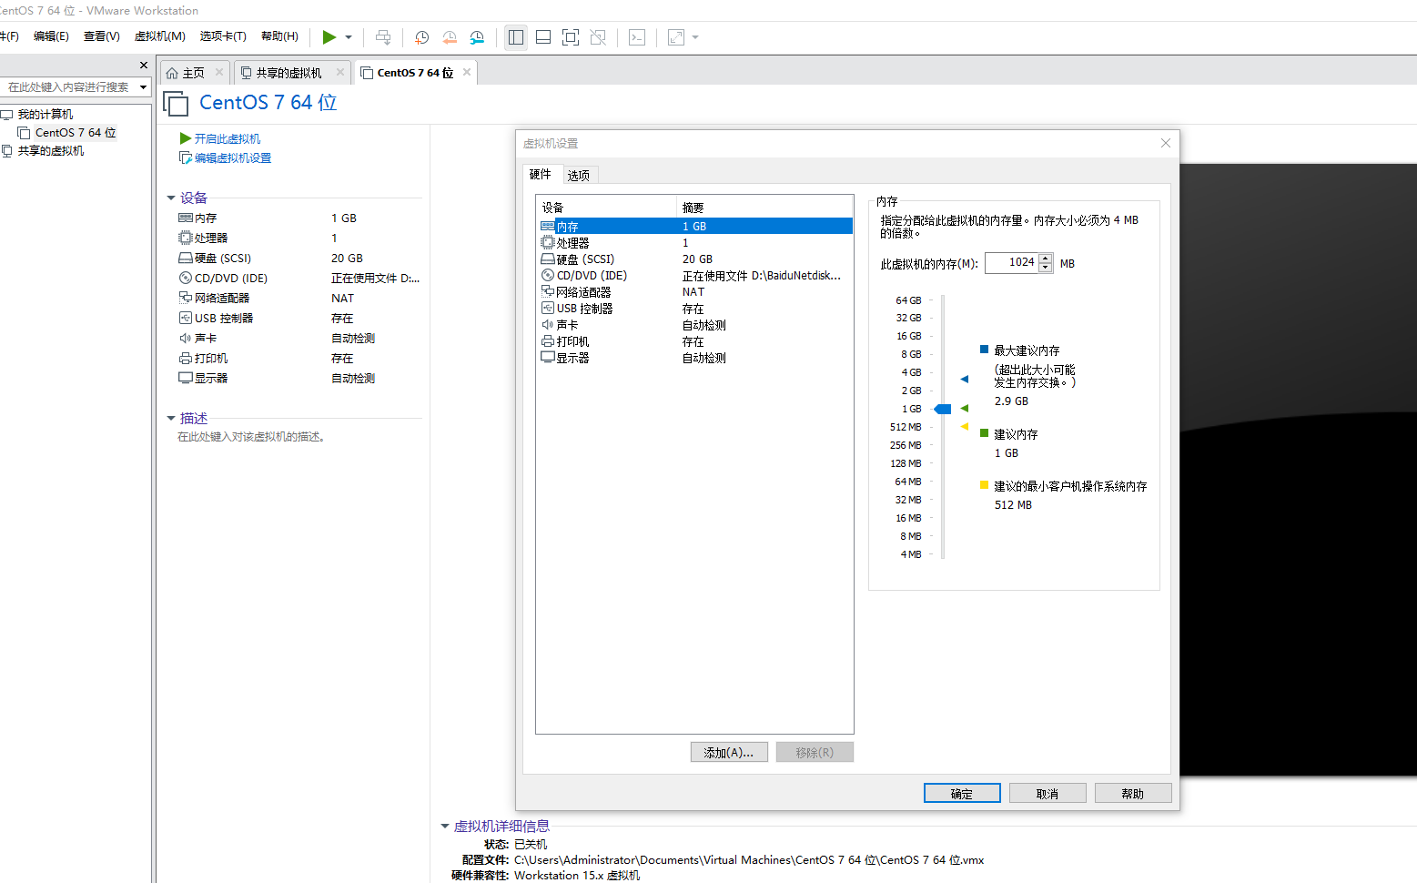Toggle Unity mode with crossed icon

tap(598, 37)
